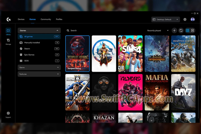201x134 pixels.
Task: Click the GOG 2 count badge
Action: coord(57,61)
